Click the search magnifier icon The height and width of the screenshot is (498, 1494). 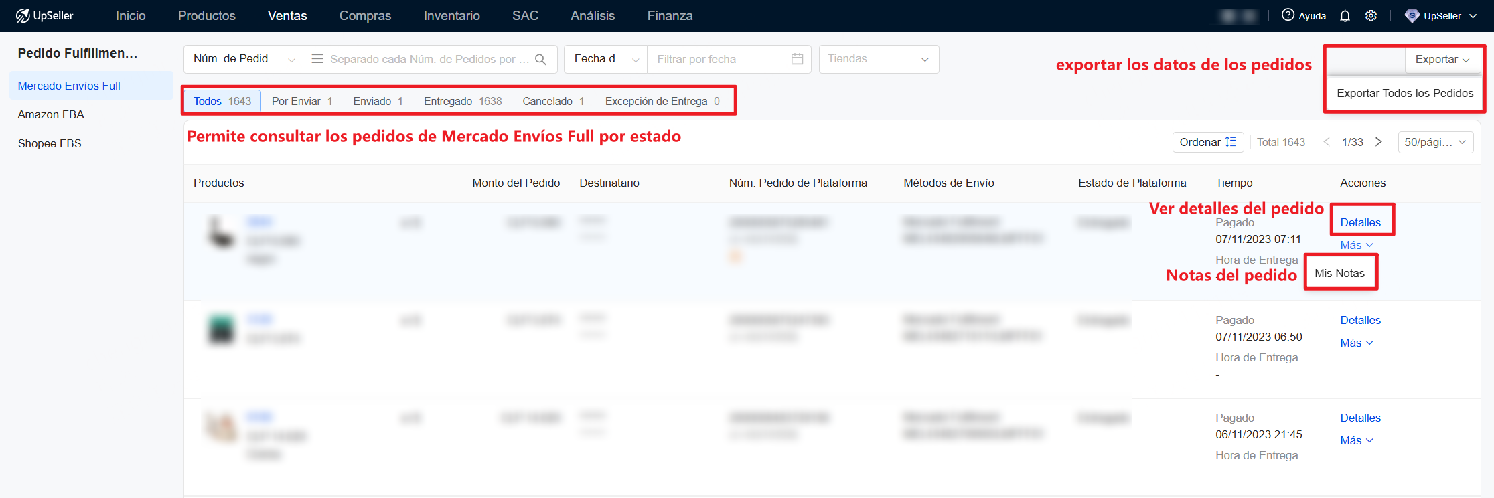(x=540, y=60)
